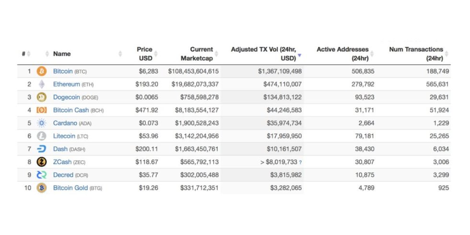Sort by Current Marketcap column header
The width and height of the screenshot is (470, 235).
tap(197, 54)
